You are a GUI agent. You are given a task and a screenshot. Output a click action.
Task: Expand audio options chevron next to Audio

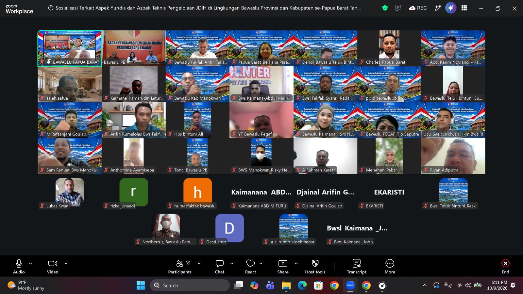pyautogui.click(x=30, y=263)
